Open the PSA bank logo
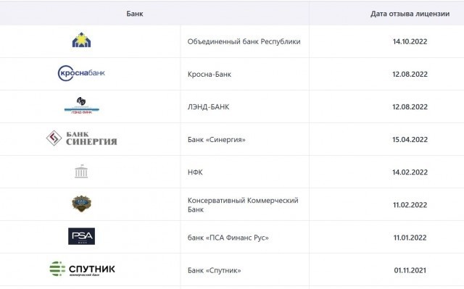This screenshot has width=464, height=289. (x=81, y=236)
